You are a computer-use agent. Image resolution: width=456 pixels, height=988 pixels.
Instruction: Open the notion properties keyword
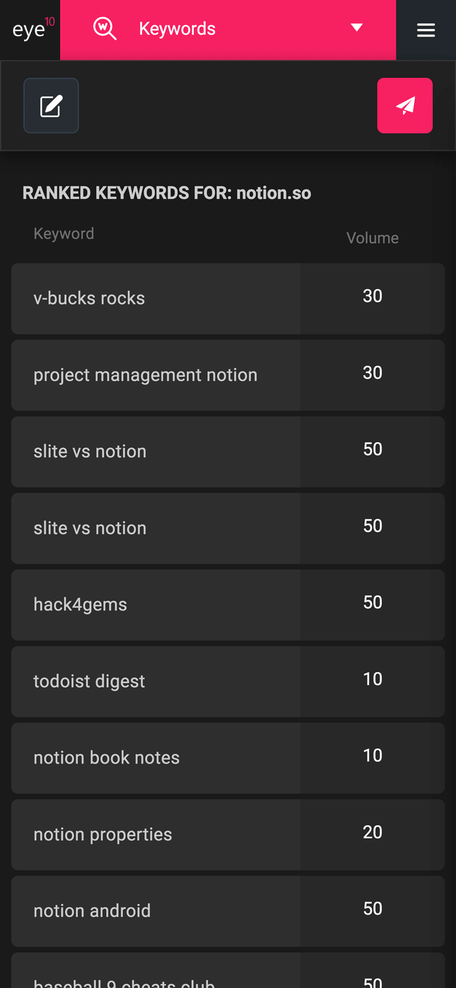228,835
